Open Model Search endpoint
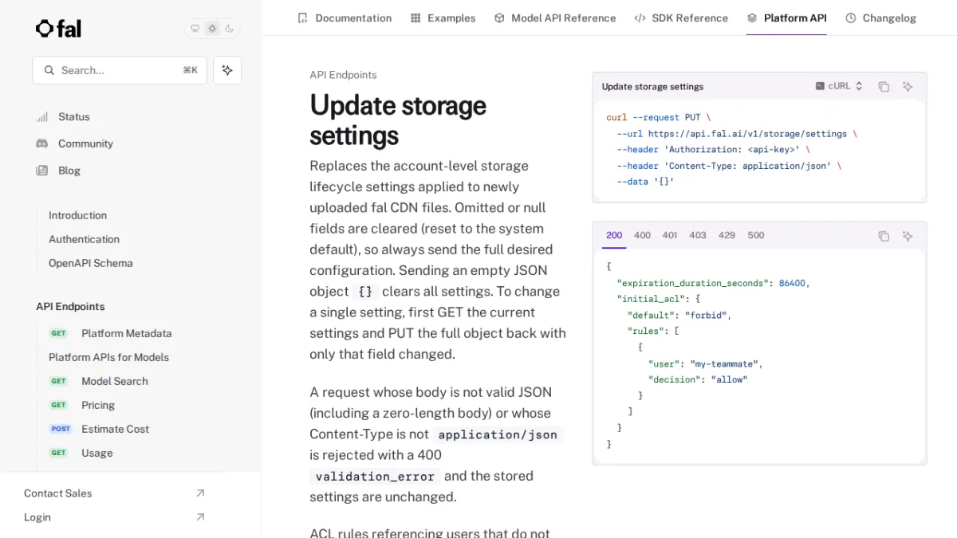Image resolution: width=957 pixels, height=538 pixels. click(x=115, y=381)
